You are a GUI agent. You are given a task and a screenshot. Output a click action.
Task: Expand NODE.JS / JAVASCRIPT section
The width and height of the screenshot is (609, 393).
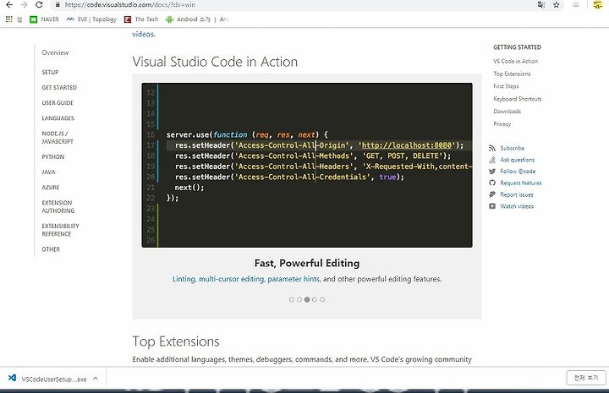(x=58, y=137)
